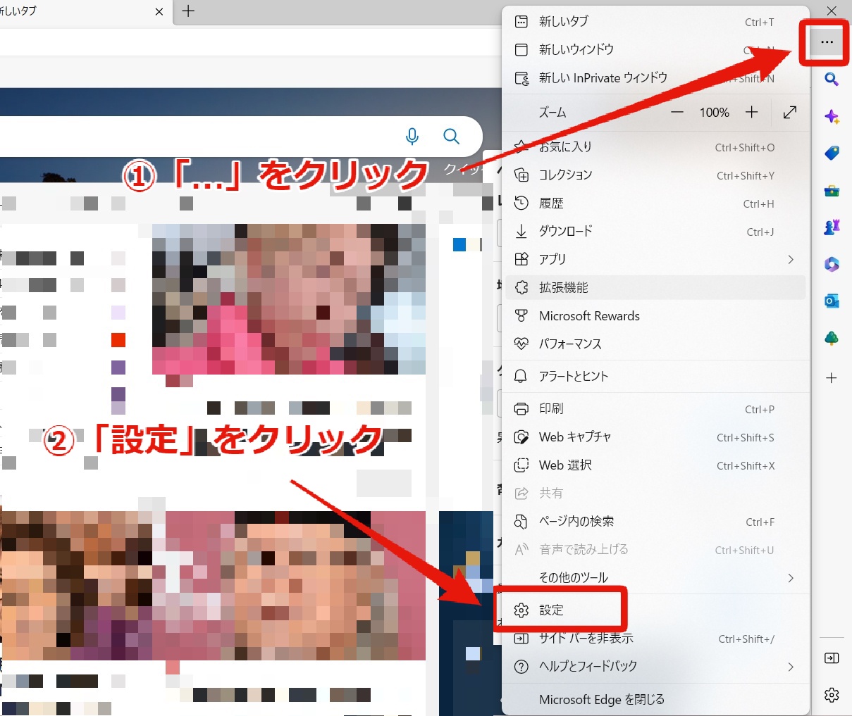
Task: Click the sidebar Search icon
Action: 832,80
